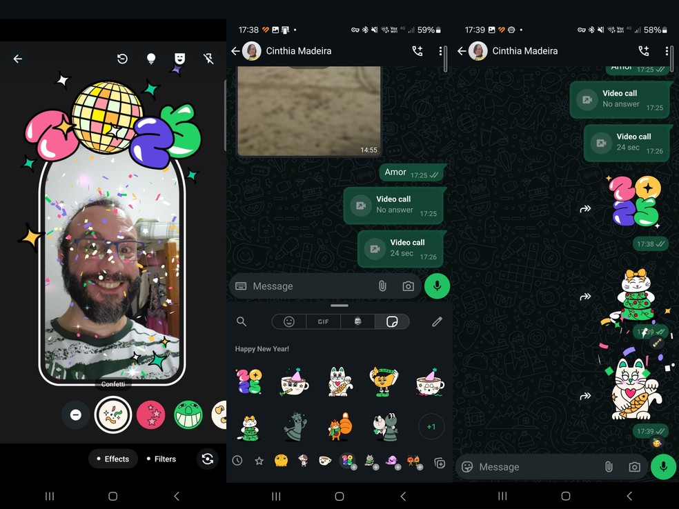679x509 pixels.
Task: Select the Confetti effect
Action: [113, 415]
